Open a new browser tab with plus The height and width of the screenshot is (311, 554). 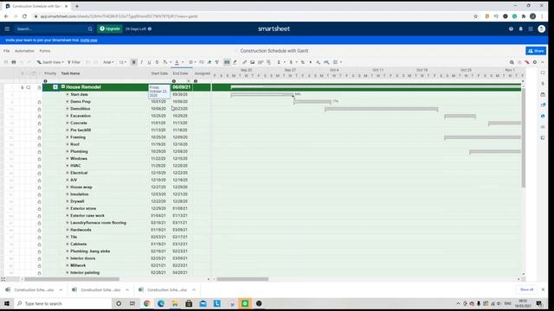(x=77, y=6)
